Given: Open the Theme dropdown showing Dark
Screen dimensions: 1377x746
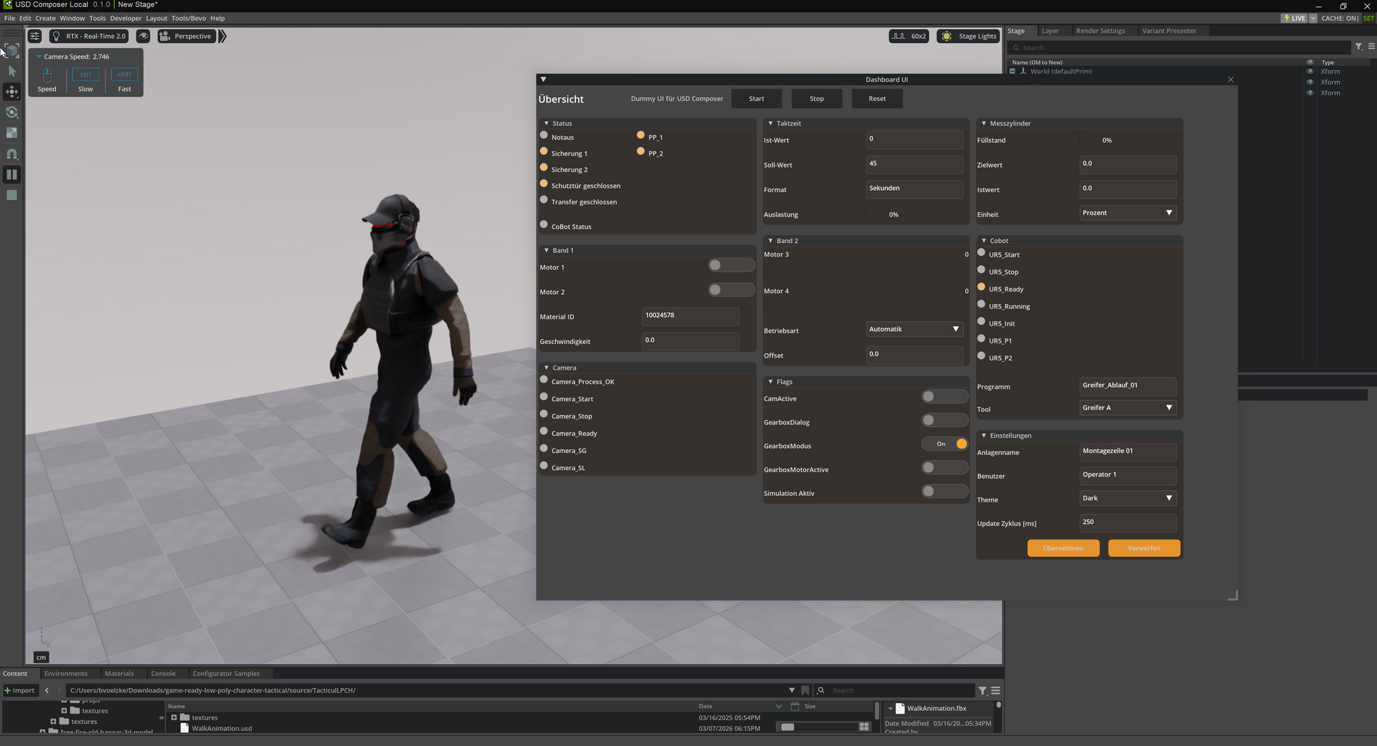Looking at the screenshot, I should (1127, 499).
